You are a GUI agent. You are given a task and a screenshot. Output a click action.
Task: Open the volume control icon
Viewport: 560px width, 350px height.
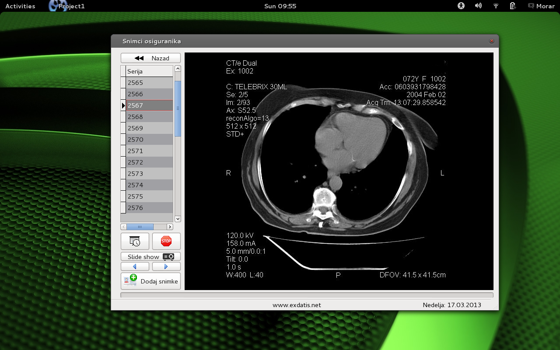click(478, 6)
